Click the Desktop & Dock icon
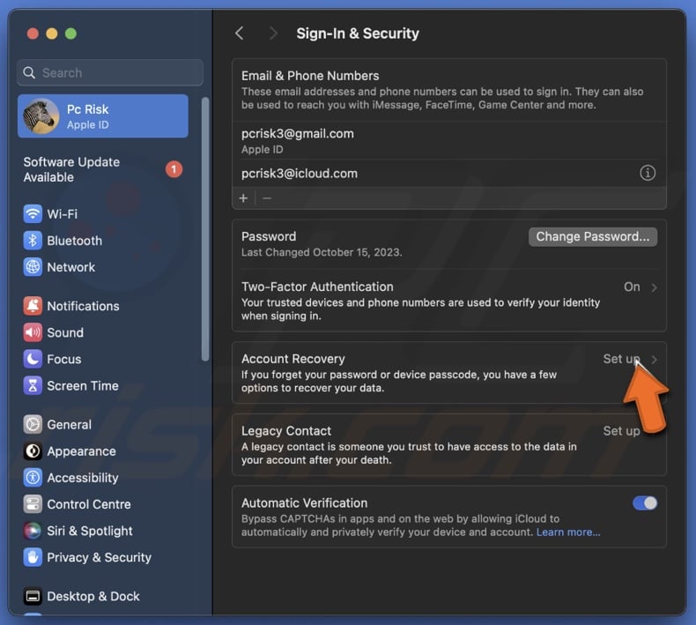696x625 pixels. pos(33,596)
